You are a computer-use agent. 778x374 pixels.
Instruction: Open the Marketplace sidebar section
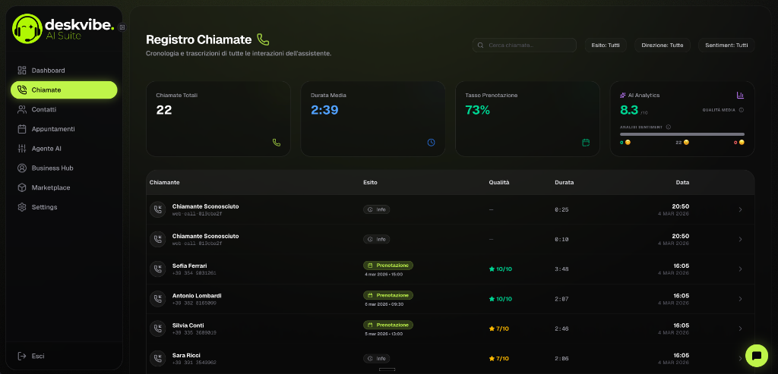[x=50, y=187]
